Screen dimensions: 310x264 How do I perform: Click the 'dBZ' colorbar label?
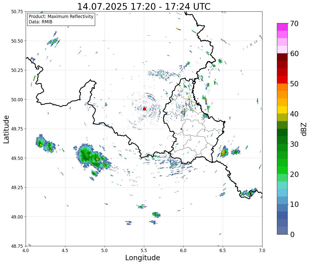(x=304, y=129)
